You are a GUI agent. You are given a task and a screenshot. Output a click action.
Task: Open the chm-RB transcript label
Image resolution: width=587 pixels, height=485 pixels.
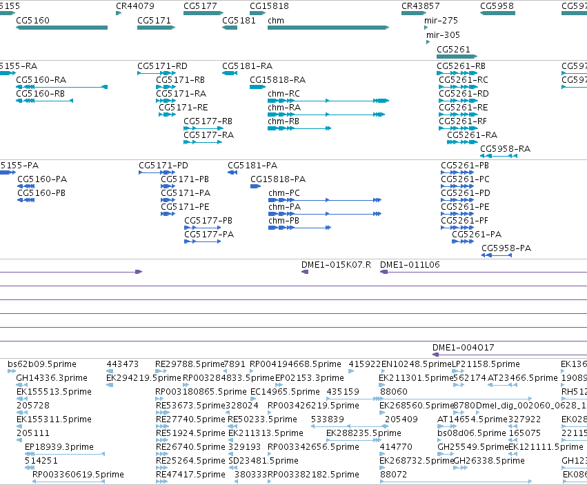point(283,121)
